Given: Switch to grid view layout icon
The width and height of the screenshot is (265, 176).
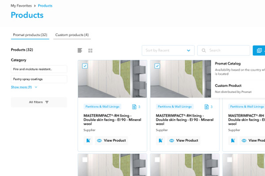Looking at the screenshot, I should (90, 51).
